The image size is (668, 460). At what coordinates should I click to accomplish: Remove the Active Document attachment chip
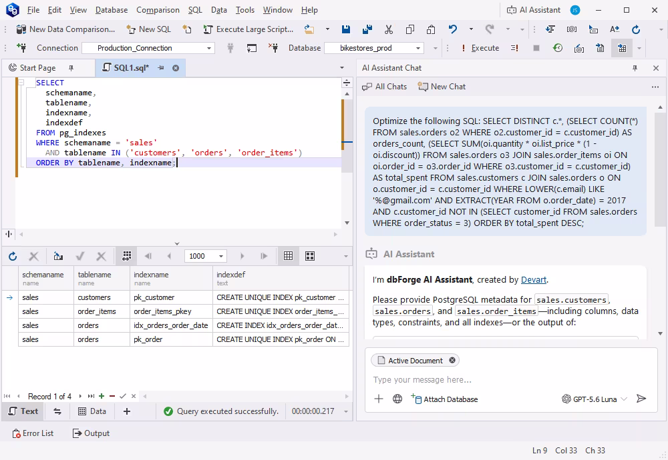point(452,361)
